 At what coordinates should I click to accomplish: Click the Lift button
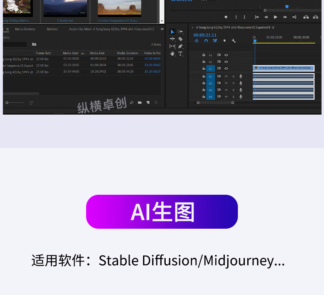(x=306, y=17)
